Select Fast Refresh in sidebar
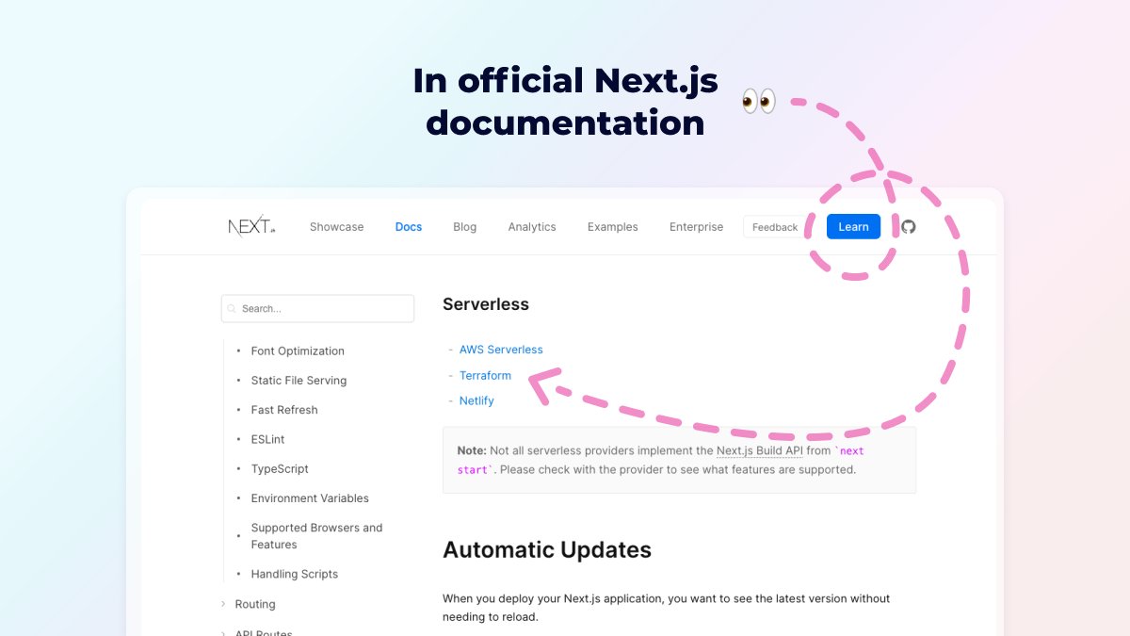The image size is (1130, 636). pos(284,410)
